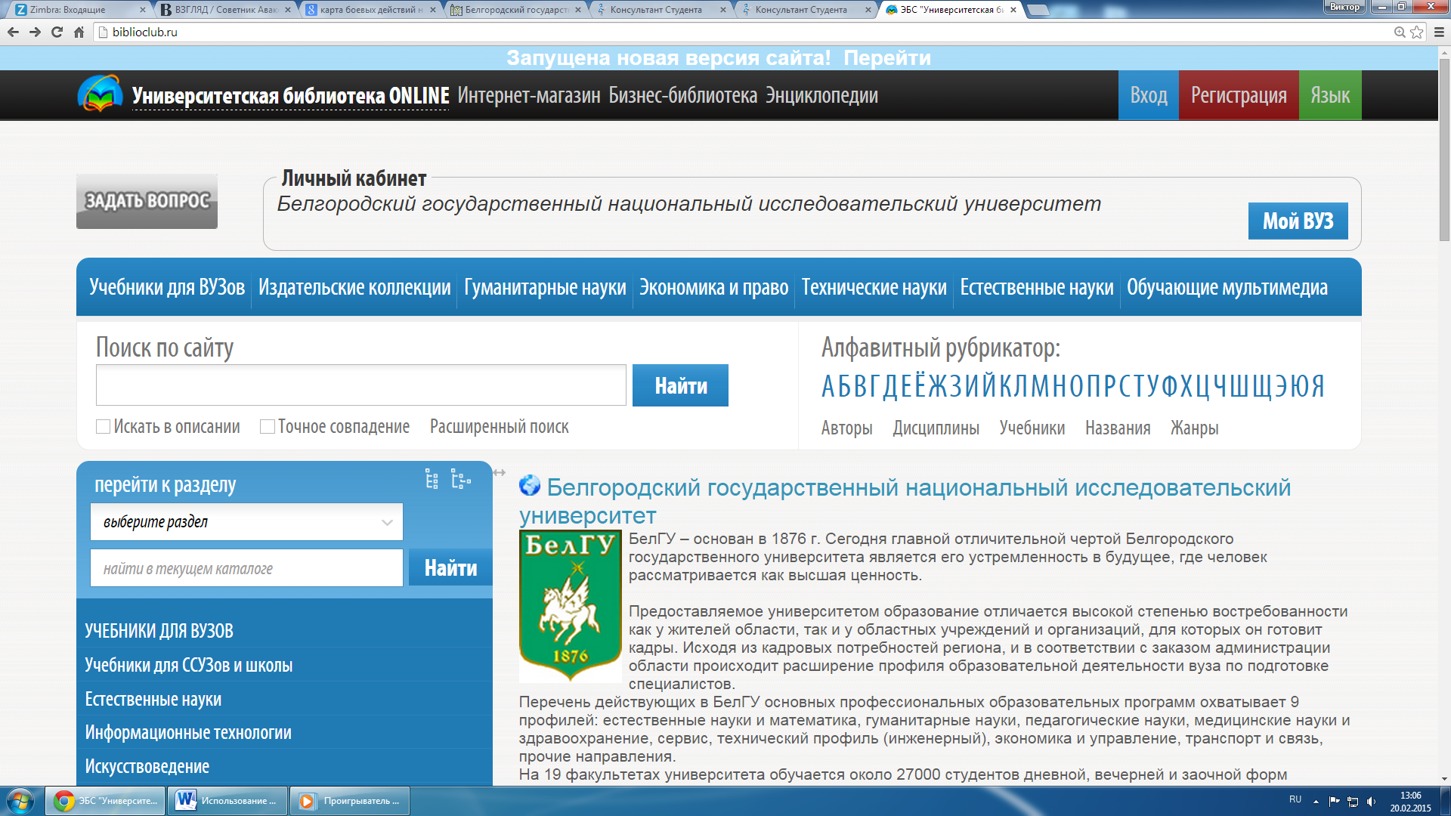This screenshot has height=816, width=1451.
Task: Click Найти button next to site search
Action: coord(680,385)
